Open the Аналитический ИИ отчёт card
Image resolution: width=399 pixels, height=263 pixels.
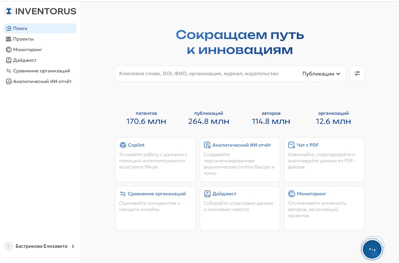tap(240, 159)
